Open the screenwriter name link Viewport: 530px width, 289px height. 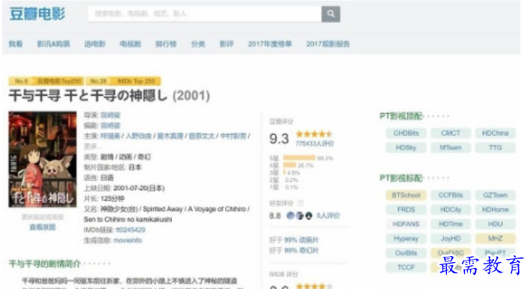(111, 126)
